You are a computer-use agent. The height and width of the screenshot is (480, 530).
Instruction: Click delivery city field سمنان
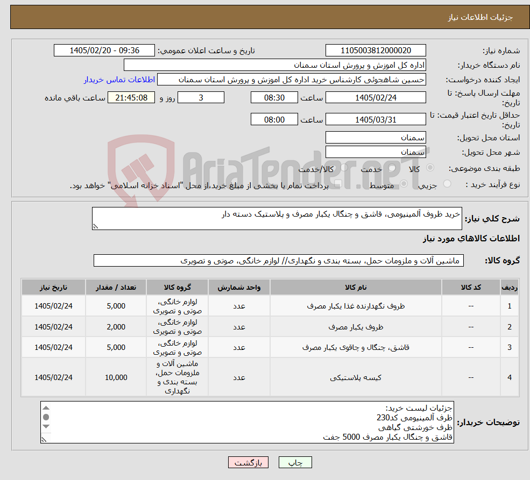coord(376,152)
